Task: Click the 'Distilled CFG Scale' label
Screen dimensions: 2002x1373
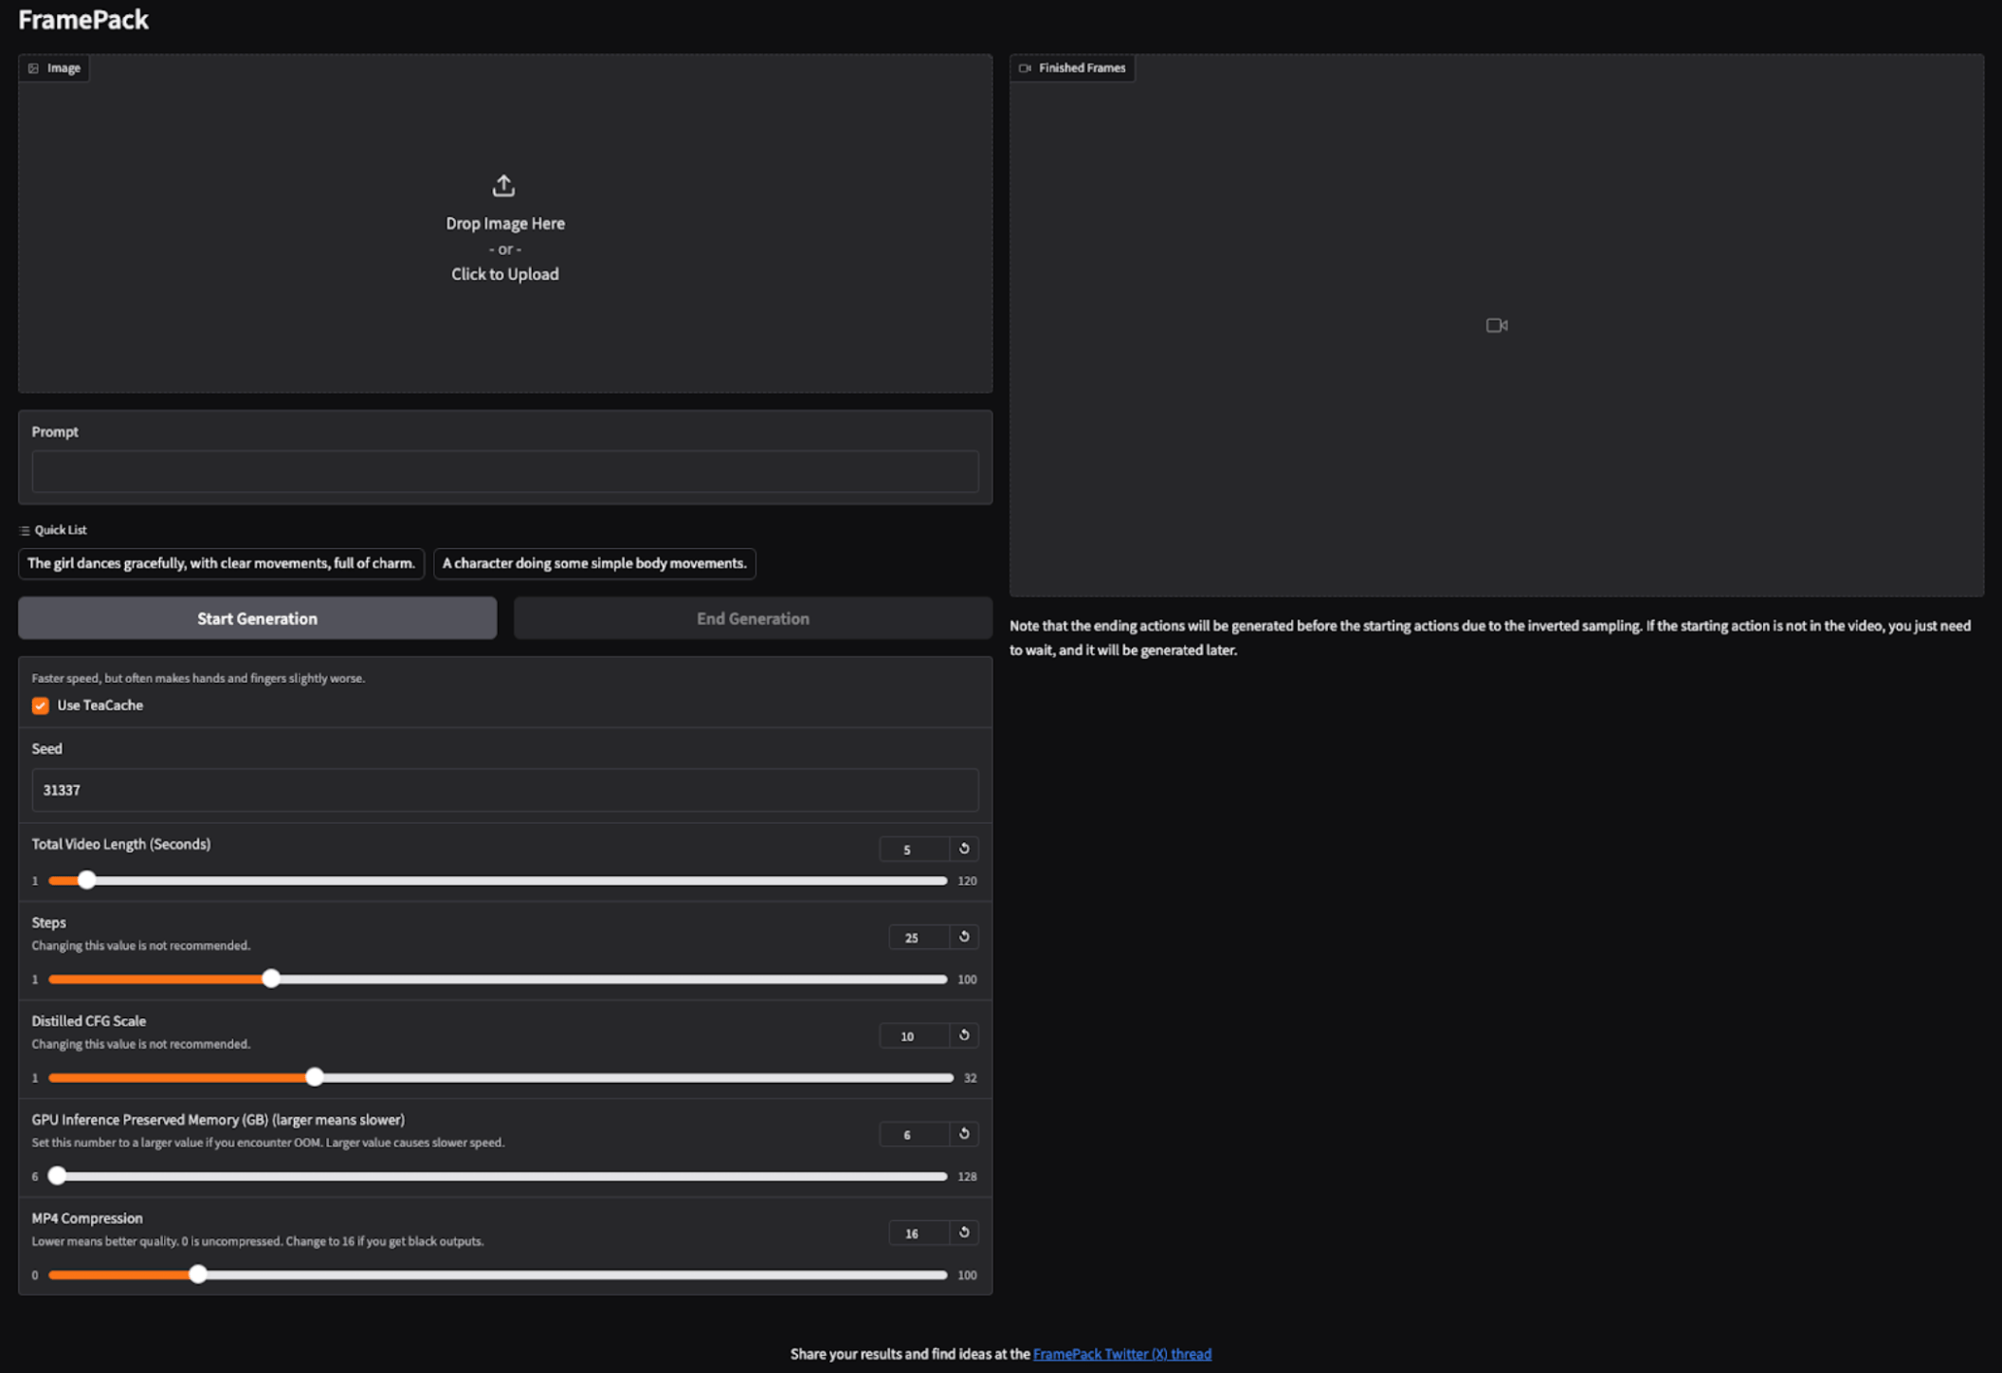Action: click(x=89, y=1021)
